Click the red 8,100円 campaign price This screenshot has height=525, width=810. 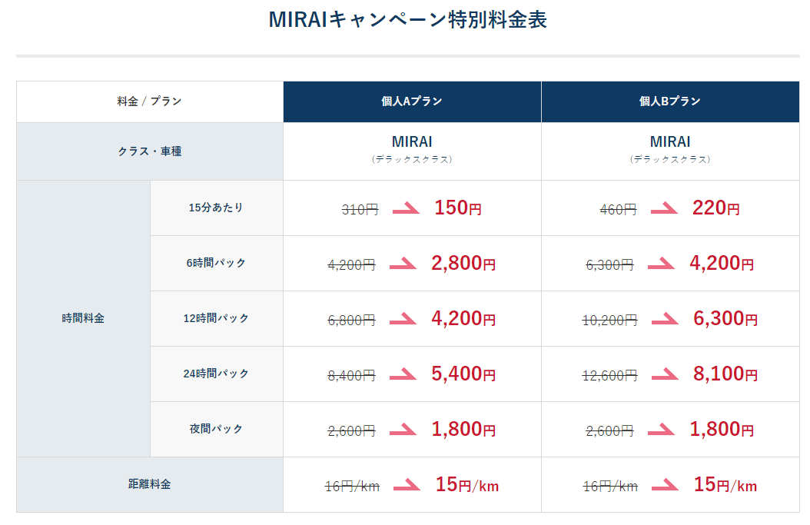point(725,374)
